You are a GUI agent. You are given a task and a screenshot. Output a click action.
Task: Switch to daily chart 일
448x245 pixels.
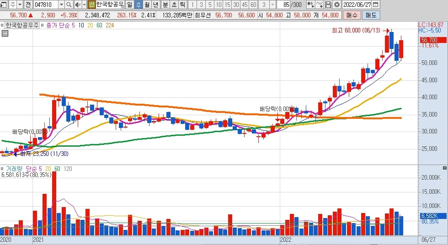130,5
